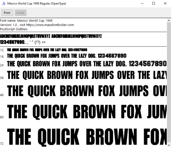Minimize the font viewer window
This screenshot has height=147, width=171.
pyautogui.click(x=142, y=3)
